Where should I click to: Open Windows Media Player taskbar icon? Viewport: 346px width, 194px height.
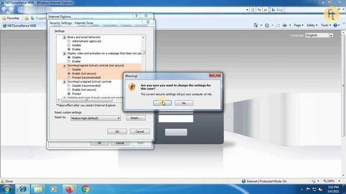(53, 189)
